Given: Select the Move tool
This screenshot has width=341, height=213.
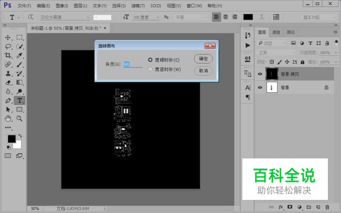Looking at the screenshot, I should click(8, 37).
